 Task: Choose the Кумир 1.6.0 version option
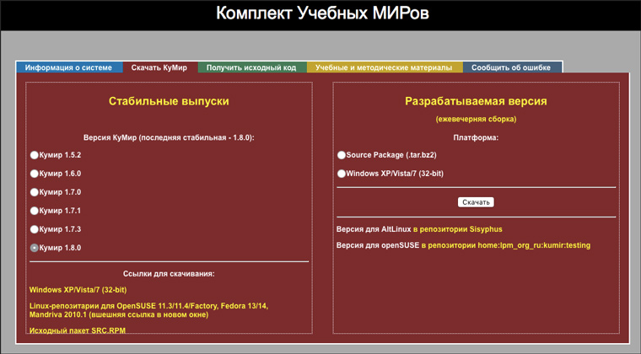click(x=35, y=174)
